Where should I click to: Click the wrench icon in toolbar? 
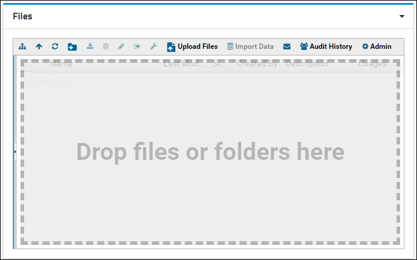(x=154, y=46)
